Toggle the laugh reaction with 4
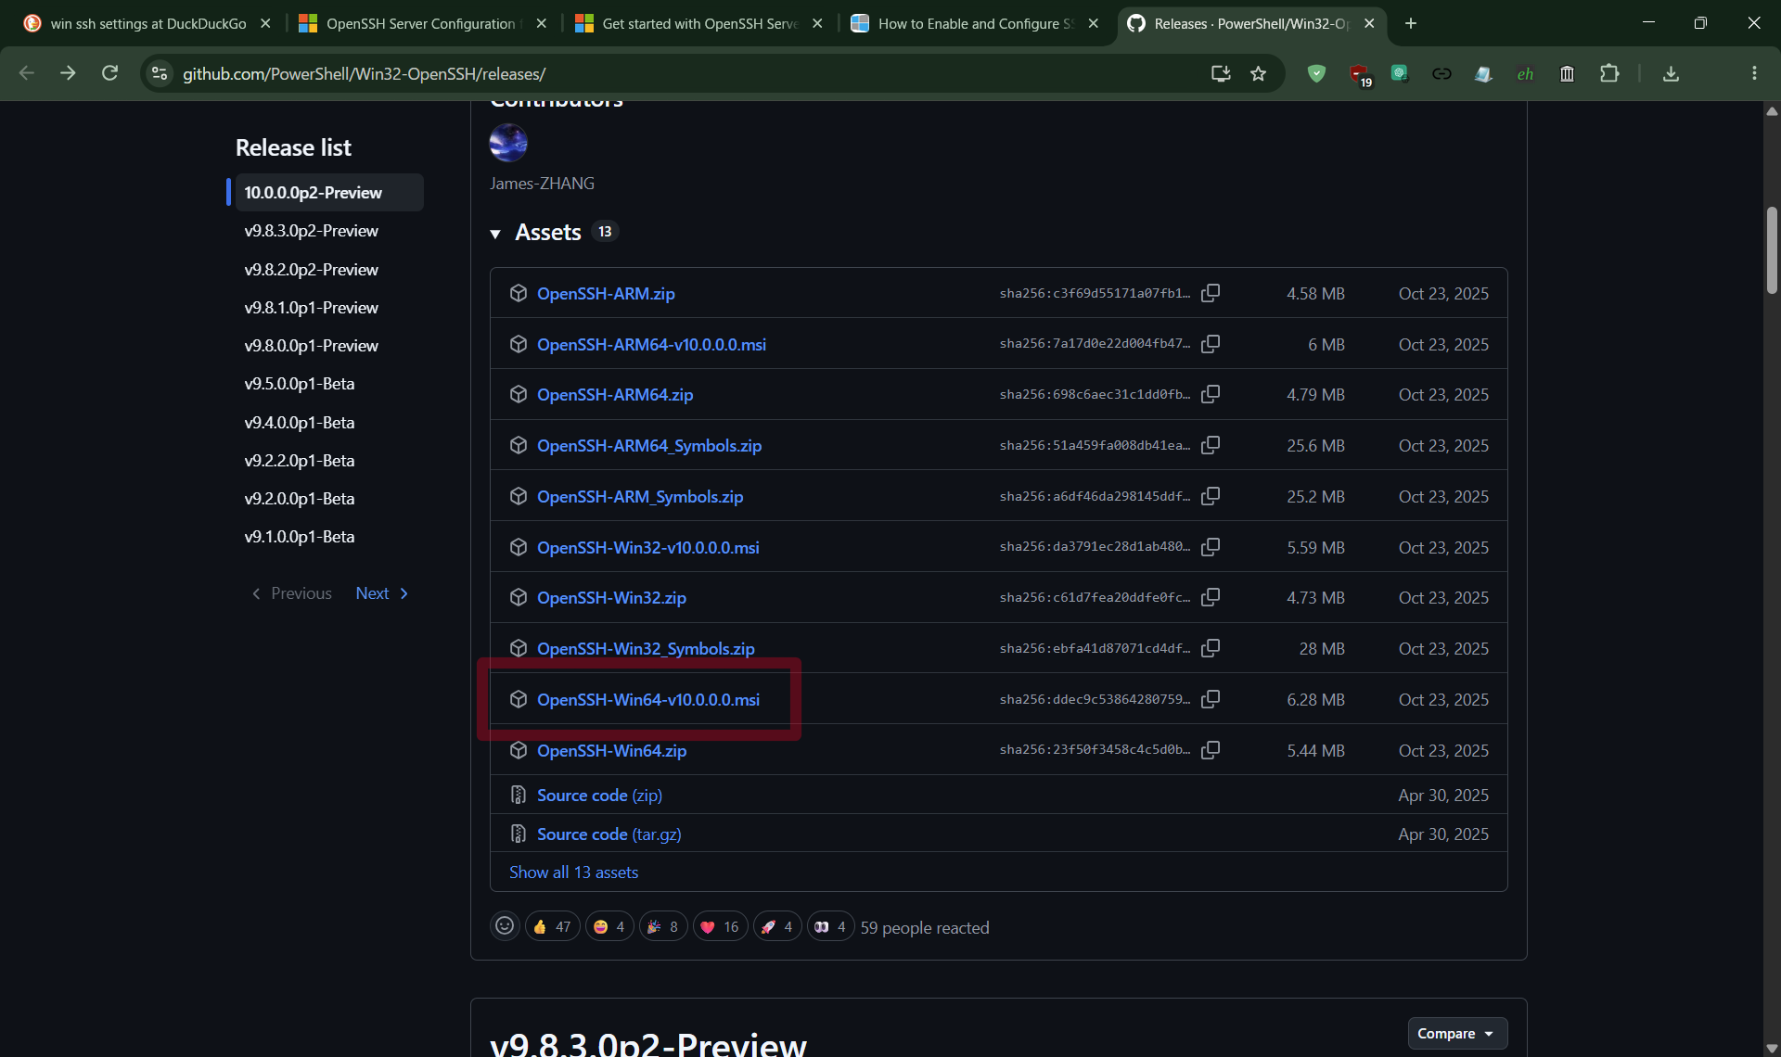Viewport: 1781px width, 1057px height. 609,926
